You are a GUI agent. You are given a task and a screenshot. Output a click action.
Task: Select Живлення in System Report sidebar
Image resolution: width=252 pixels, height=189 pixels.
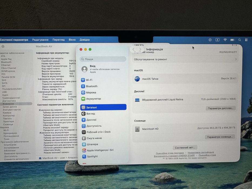click(x=16, y=104)
